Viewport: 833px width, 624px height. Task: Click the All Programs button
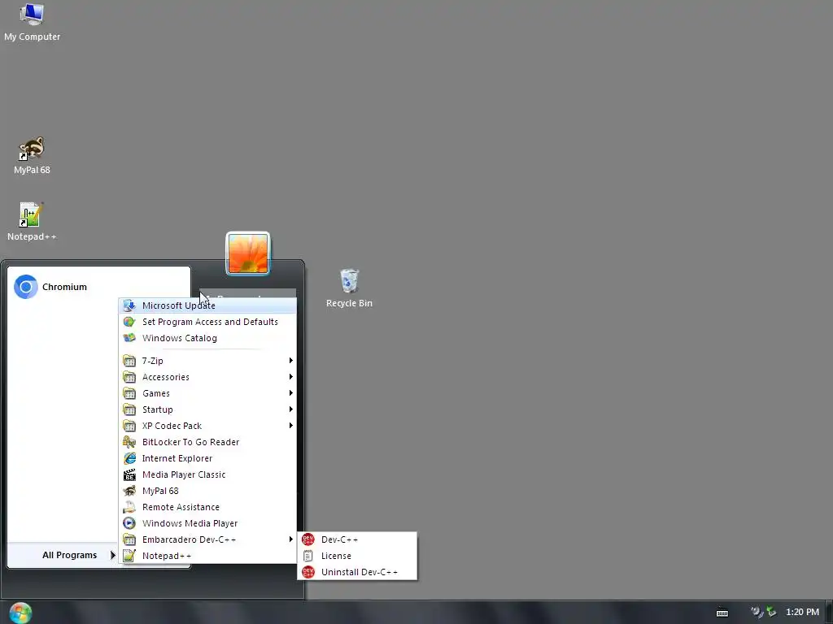click(x=63, y=555)
